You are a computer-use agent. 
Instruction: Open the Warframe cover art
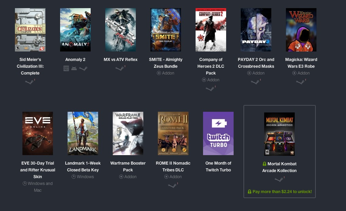[x=128, y=133]
